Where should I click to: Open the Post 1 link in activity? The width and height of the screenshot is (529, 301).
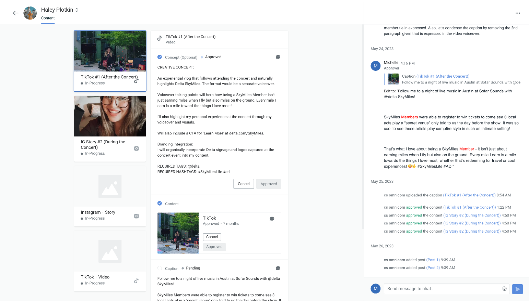pyautogui.click(x=433, y=260)
